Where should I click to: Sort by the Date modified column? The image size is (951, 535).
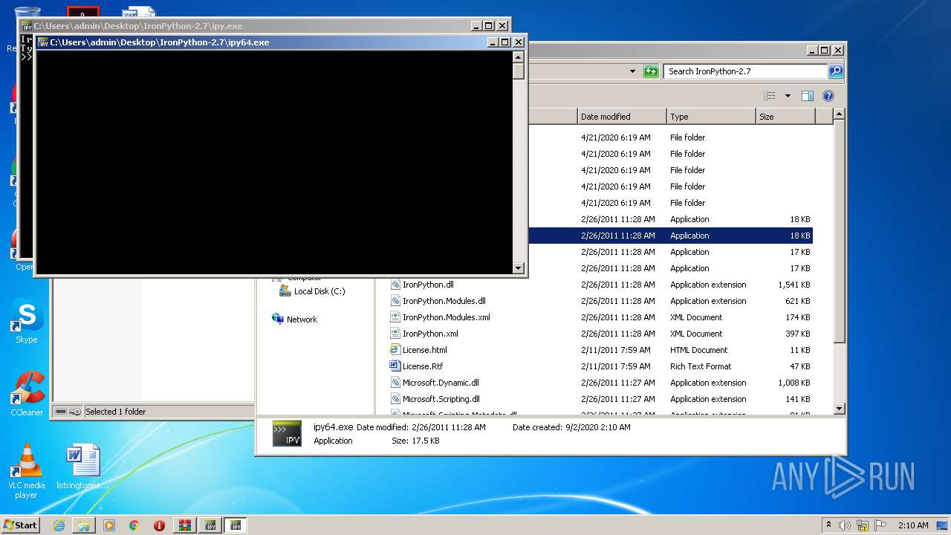pos(622,117)
